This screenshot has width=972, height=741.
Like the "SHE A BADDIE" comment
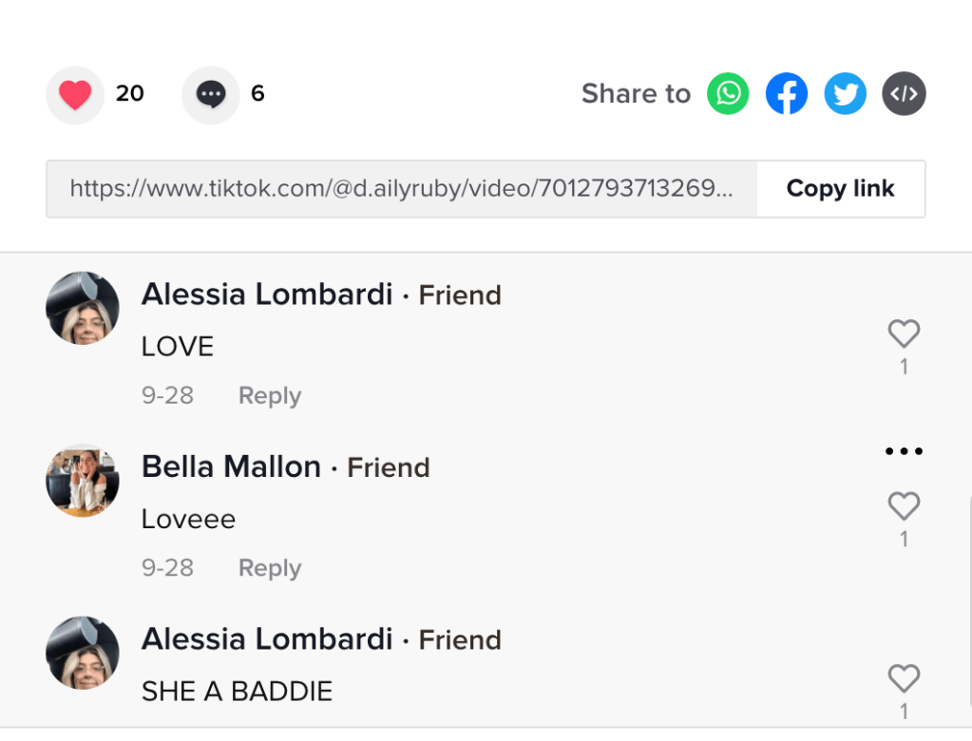click(904, 678)
